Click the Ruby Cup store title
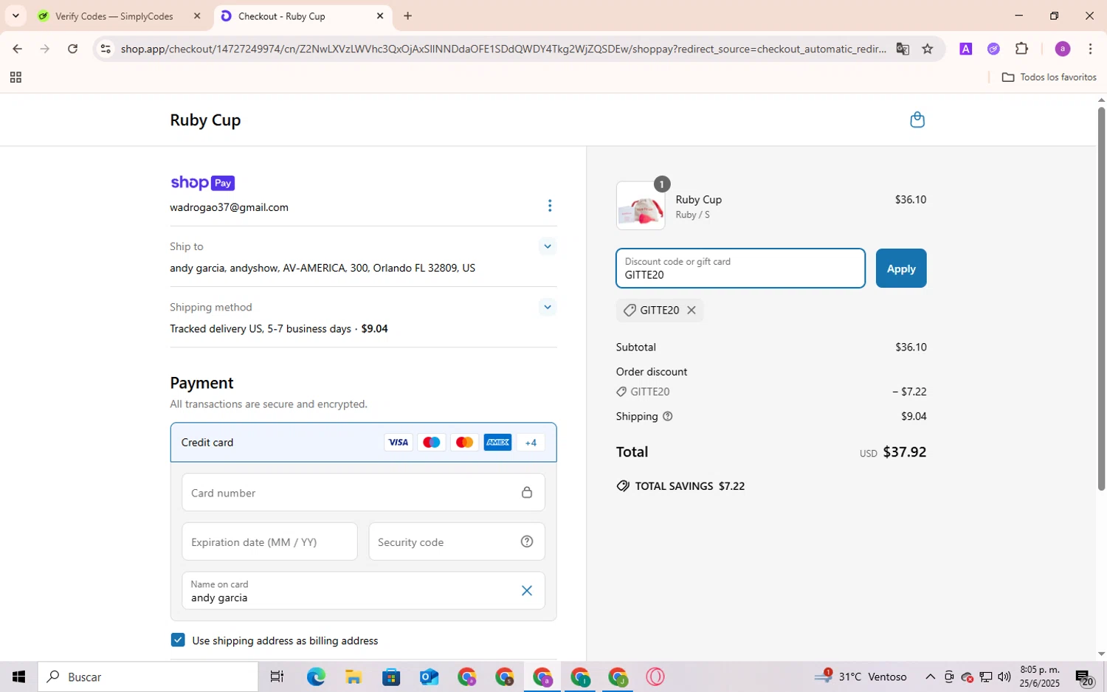This screenshot has height=692, width=1107. [205, 120]
